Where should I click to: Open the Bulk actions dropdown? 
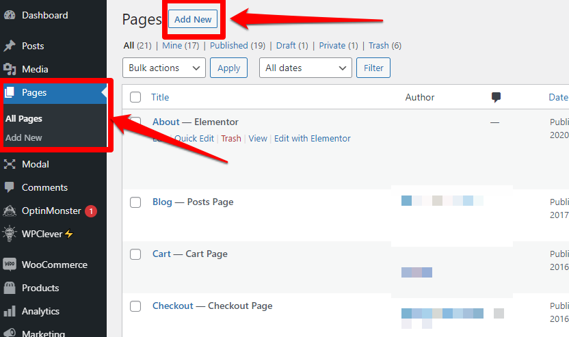point(163,68)
